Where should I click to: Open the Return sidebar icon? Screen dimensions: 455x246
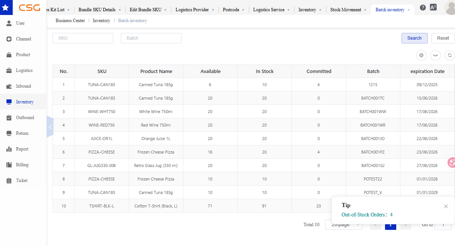9,133
